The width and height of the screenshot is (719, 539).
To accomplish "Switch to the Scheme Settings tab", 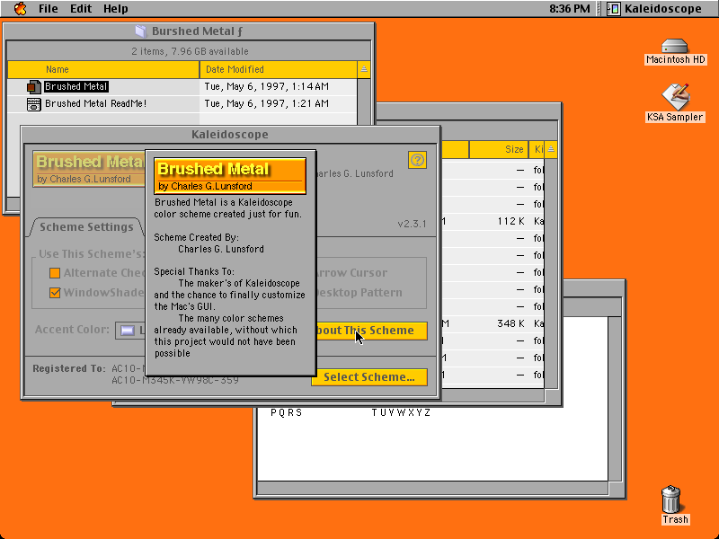I will click(x=86, y=227).
